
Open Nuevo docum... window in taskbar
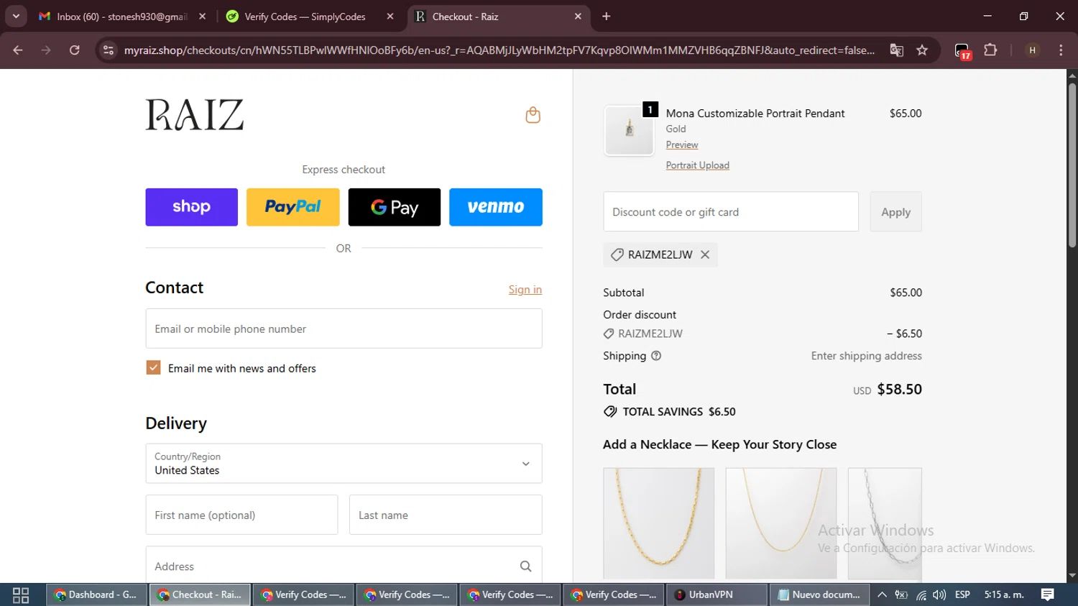click(x=819, y=594)
